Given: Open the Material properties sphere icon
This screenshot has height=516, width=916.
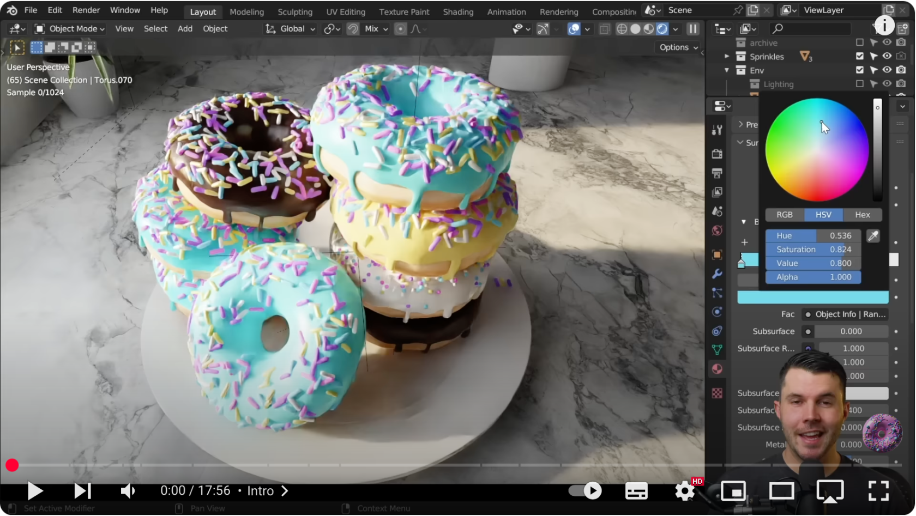Looking at the screenshot, I should point(717,369).
